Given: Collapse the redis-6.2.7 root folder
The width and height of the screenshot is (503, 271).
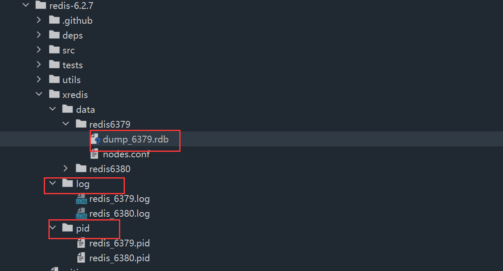Looking at the screenshot, I should click(x=25, y=6).
